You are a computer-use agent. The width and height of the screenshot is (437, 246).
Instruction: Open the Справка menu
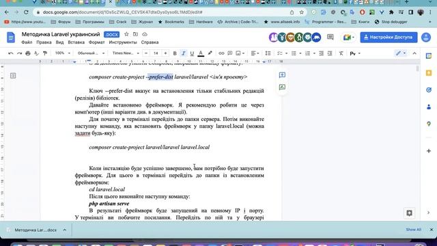(150, 42)
